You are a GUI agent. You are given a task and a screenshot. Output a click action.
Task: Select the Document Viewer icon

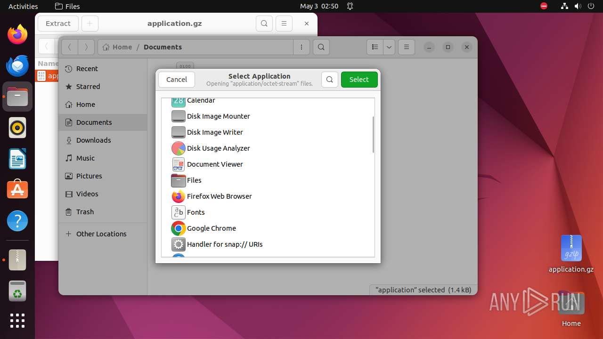[x=179, y=164]
